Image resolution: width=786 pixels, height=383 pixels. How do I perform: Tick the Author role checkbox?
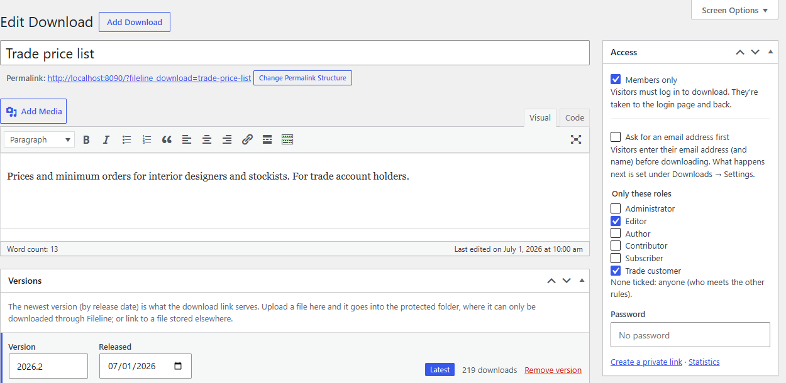[x=616, y=234]
